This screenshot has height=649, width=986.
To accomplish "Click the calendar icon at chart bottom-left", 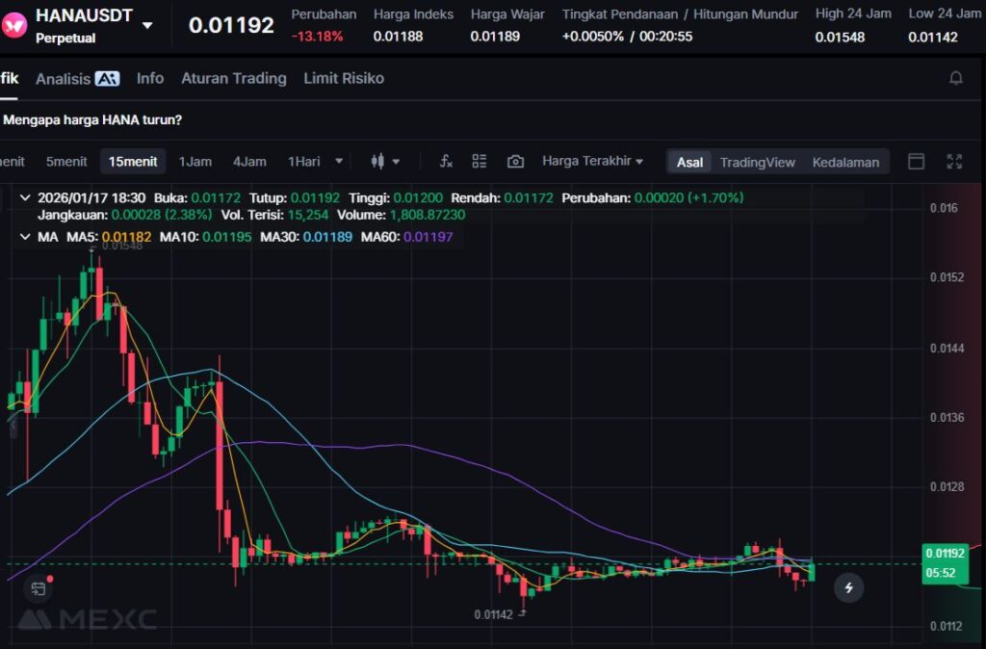I will [39, 587].
